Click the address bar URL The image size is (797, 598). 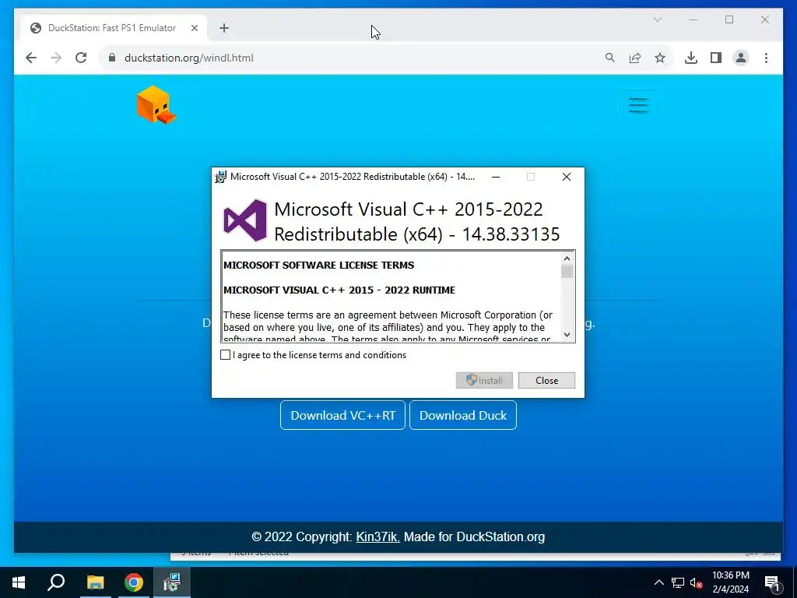(x=188, y=58)
